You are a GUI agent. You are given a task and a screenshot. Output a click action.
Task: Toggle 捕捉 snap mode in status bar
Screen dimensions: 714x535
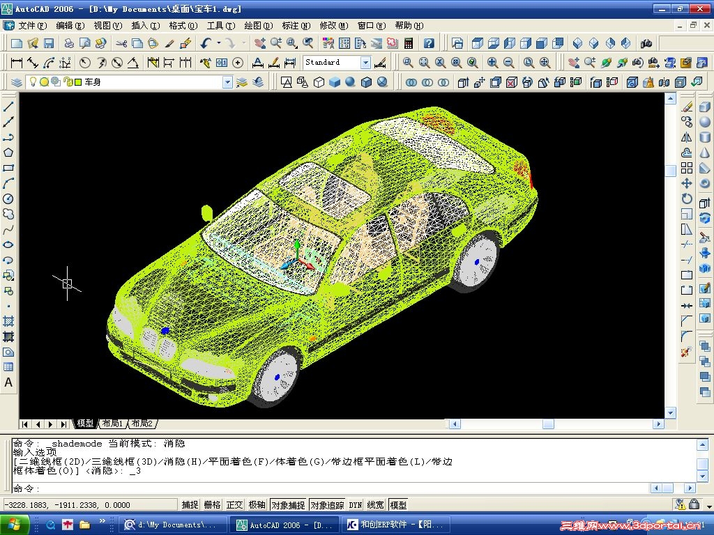coord(190,504)
